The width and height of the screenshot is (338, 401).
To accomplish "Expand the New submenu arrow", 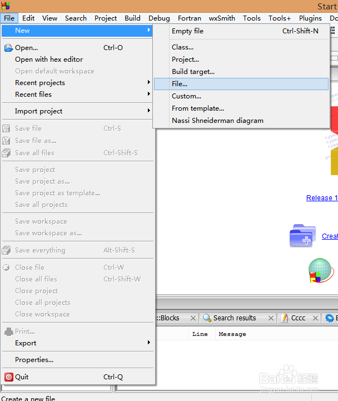I will tap(149, 30).
